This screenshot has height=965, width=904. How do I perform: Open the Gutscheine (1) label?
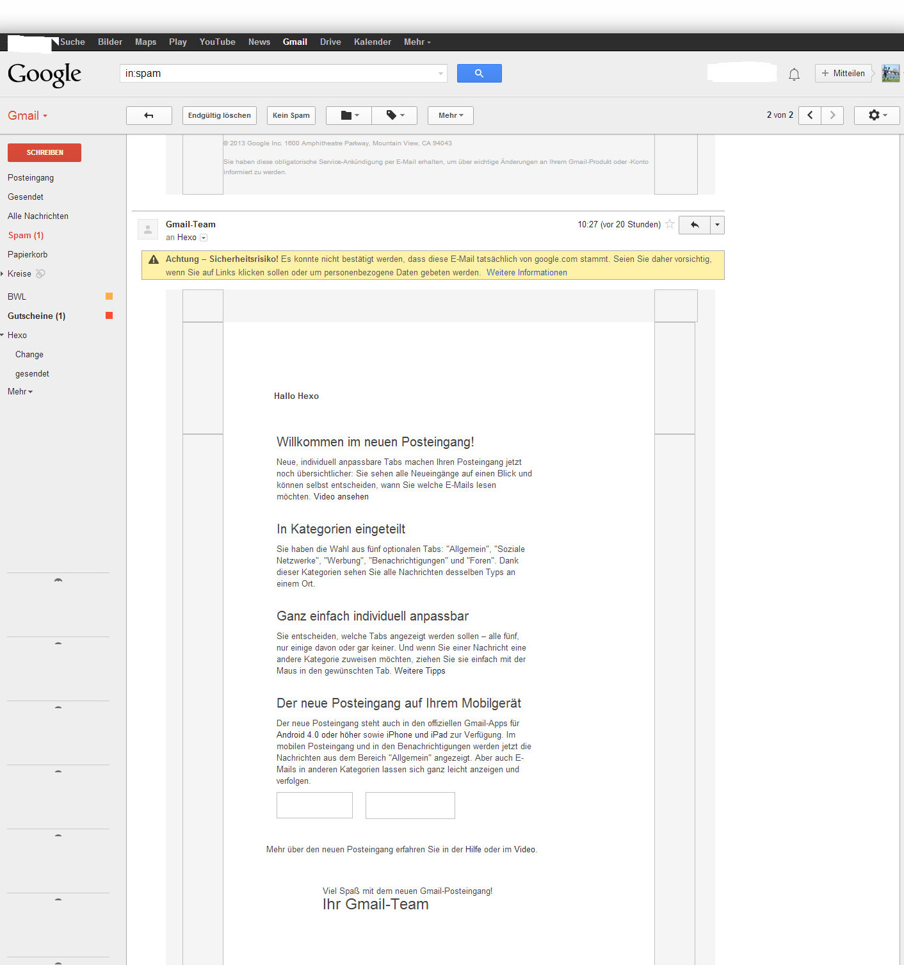pos(36,316)
